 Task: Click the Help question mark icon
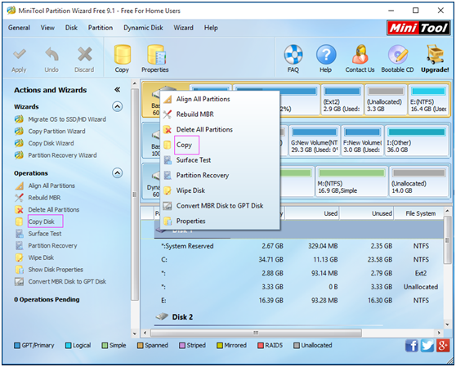click(x=326, y=55)
